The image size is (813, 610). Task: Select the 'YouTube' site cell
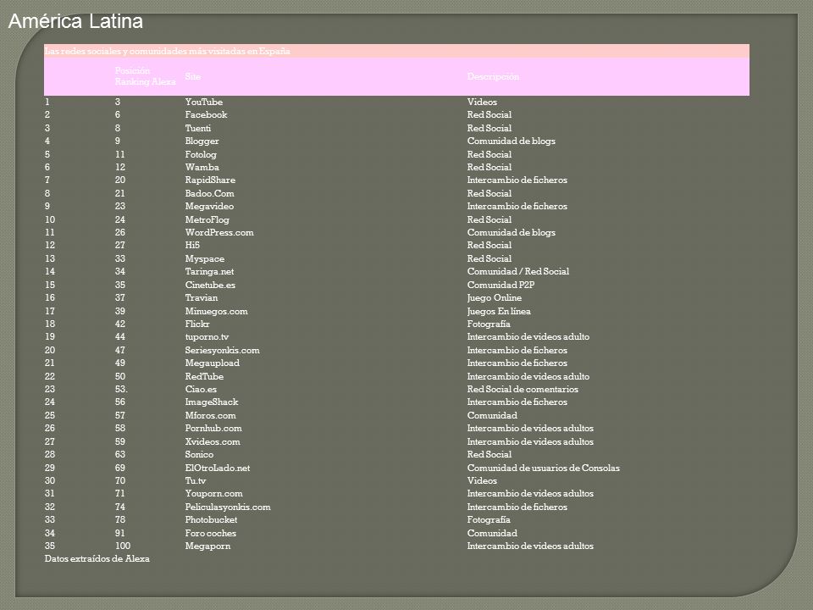point(204,102)
